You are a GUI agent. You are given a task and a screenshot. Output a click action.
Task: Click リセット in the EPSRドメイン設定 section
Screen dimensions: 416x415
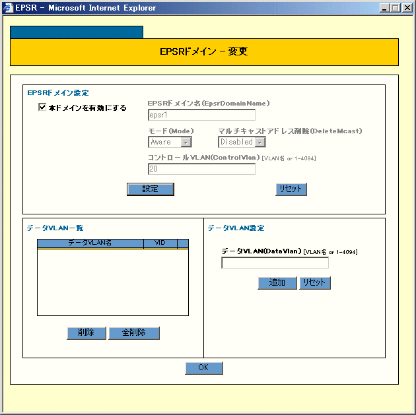(291, 189)
